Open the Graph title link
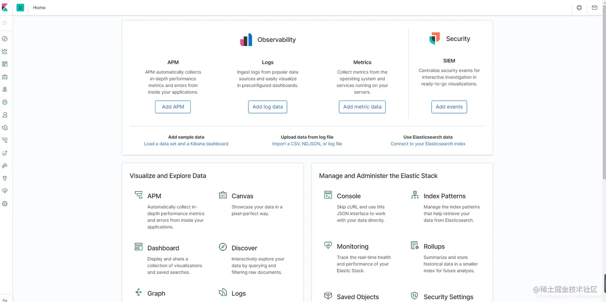This screenshot has height=302, width=606. pos(156,294)
